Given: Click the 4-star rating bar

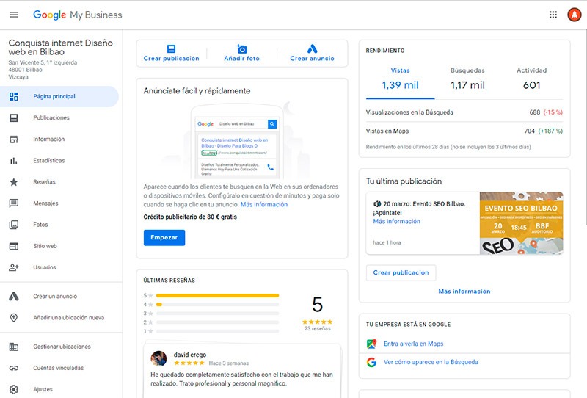Looking at the screenshot, I should pos(217,305).
